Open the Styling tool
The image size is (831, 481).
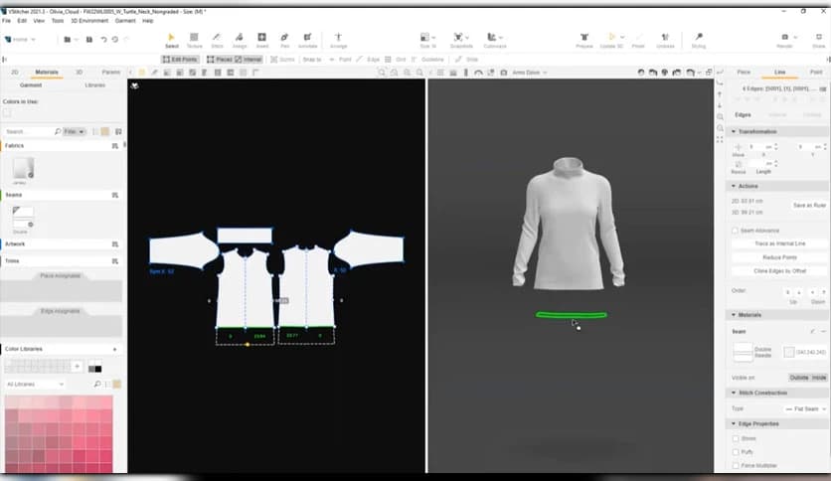[698, 39]
